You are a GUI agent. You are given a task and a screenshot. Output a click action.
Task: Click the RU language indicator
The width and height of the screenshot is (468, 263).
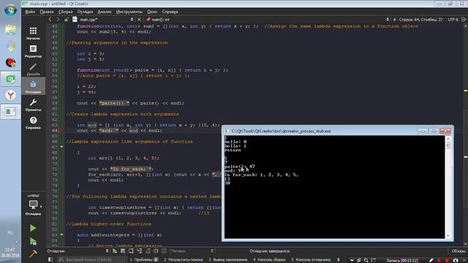coord(10,232)
